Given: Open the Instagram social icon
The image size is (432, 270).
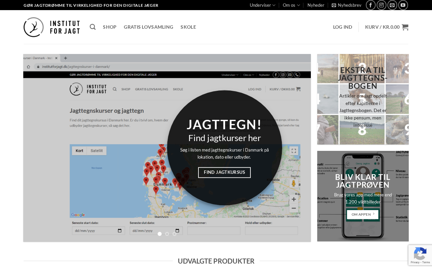Looking at the screenshot, I should click(x=381, y=5).
